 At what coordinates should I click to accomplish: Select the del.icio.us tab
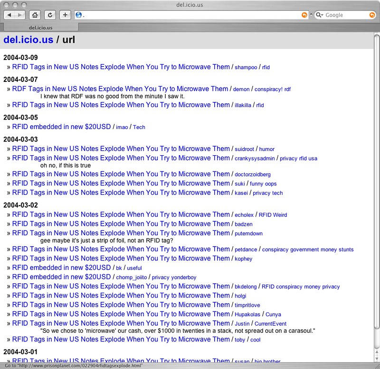[41, 28]
